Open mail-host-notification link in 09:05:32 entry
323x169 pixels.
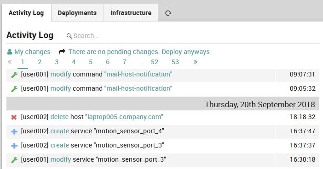[138, 88]
